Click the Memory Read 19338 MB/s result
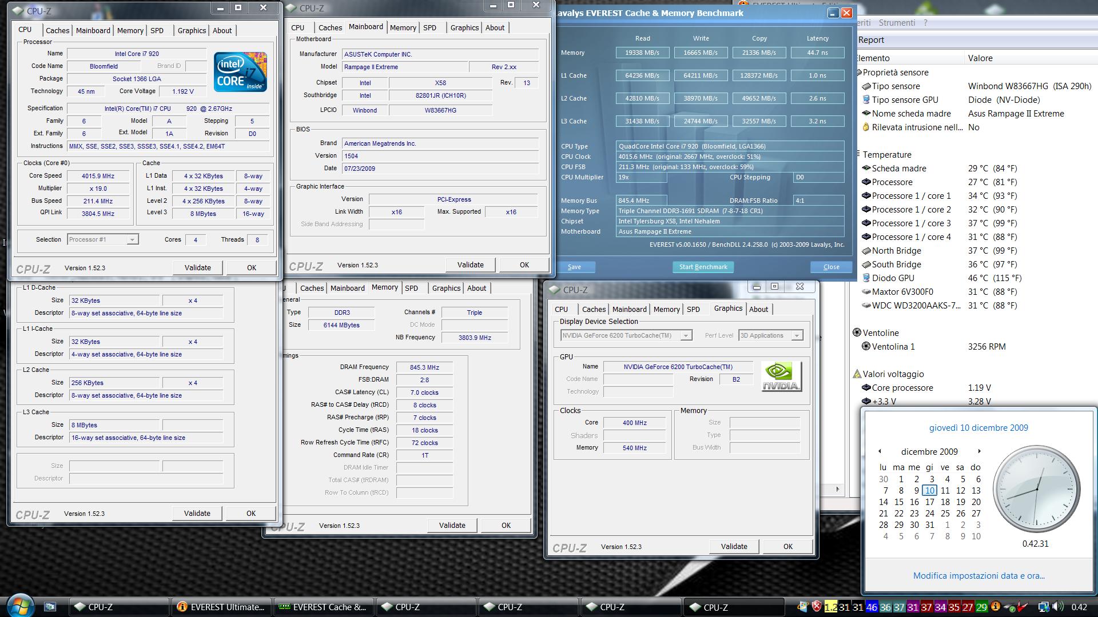 pos(642,53)
